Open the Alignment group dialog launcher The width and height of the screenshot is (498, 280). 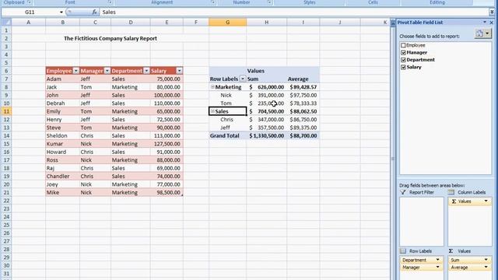click(213, 2)
